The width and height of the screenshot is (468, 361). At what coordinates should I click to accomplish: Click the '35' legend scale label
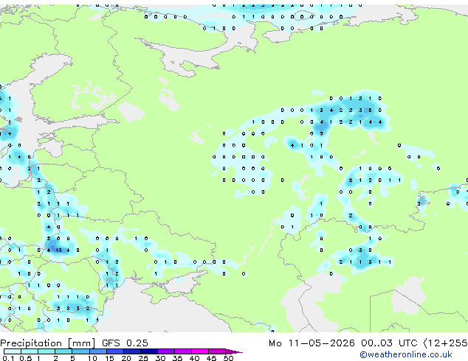(177, 358)
